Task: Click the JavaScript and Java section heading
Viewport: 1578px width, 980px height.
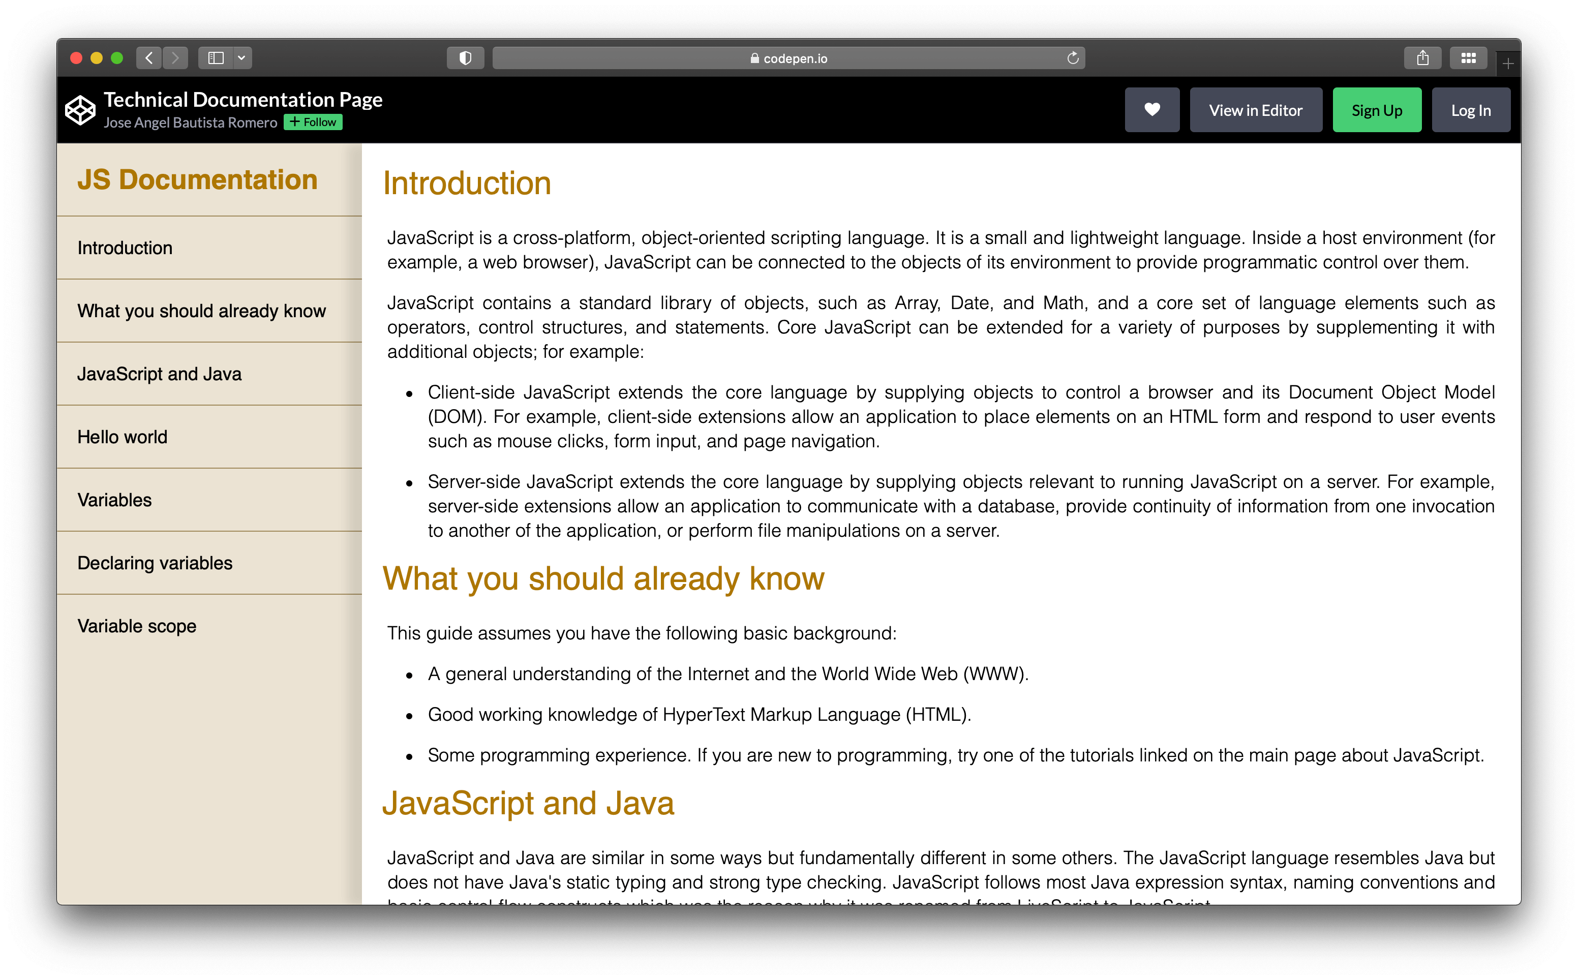Action: [x=528, y=804]
